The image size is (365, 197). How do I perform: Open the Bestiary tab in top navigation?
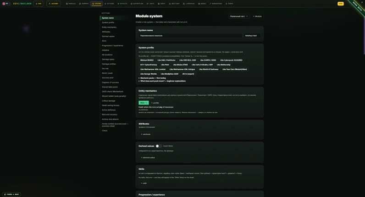tap(174, 4)
